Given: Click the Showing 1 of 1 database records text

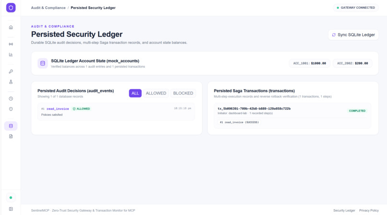Looking at the screenshot, I should (60, 96).
